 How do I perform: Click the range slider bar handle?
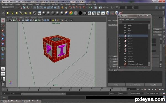(x=43, y=94)
